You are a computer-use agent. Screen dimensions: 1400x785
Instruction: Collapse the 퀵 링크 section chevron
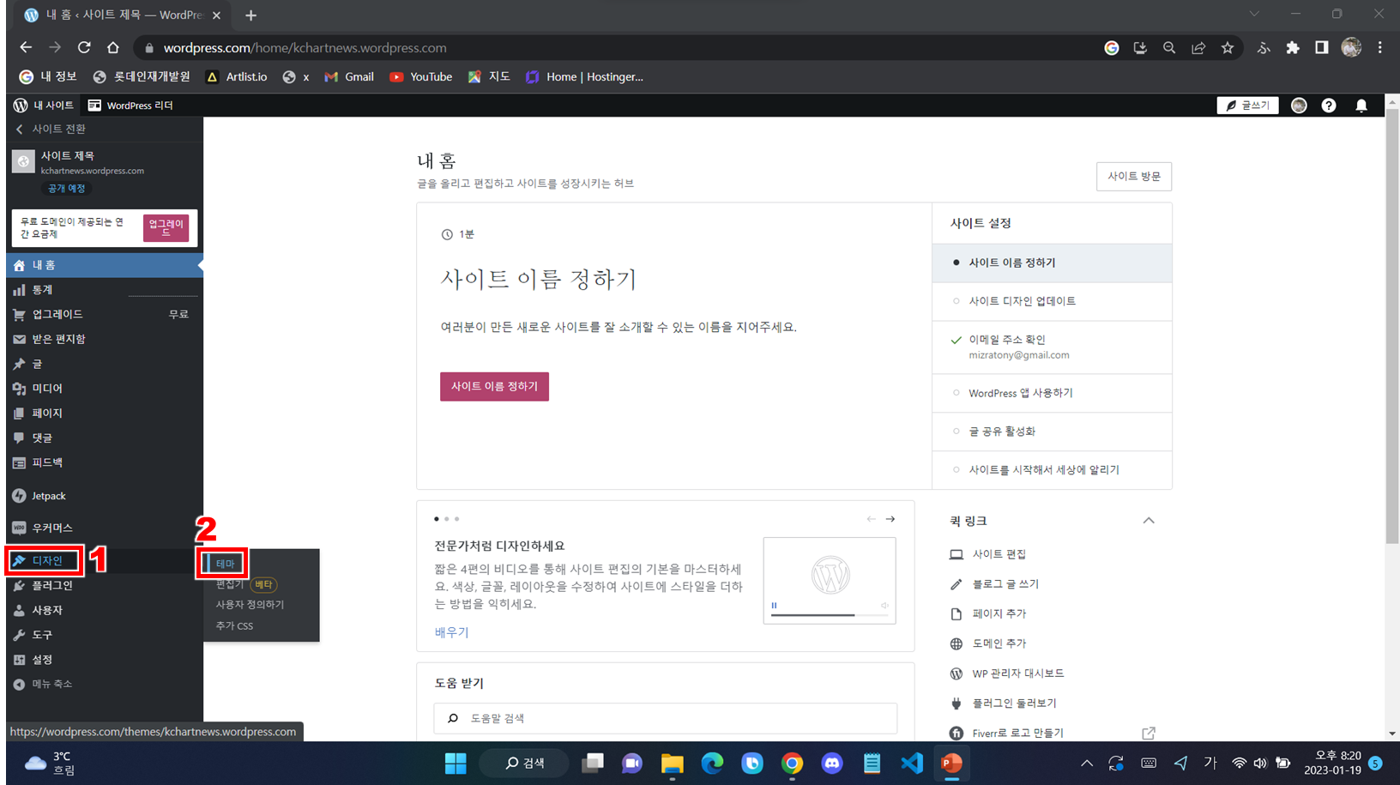[1149, 521]
